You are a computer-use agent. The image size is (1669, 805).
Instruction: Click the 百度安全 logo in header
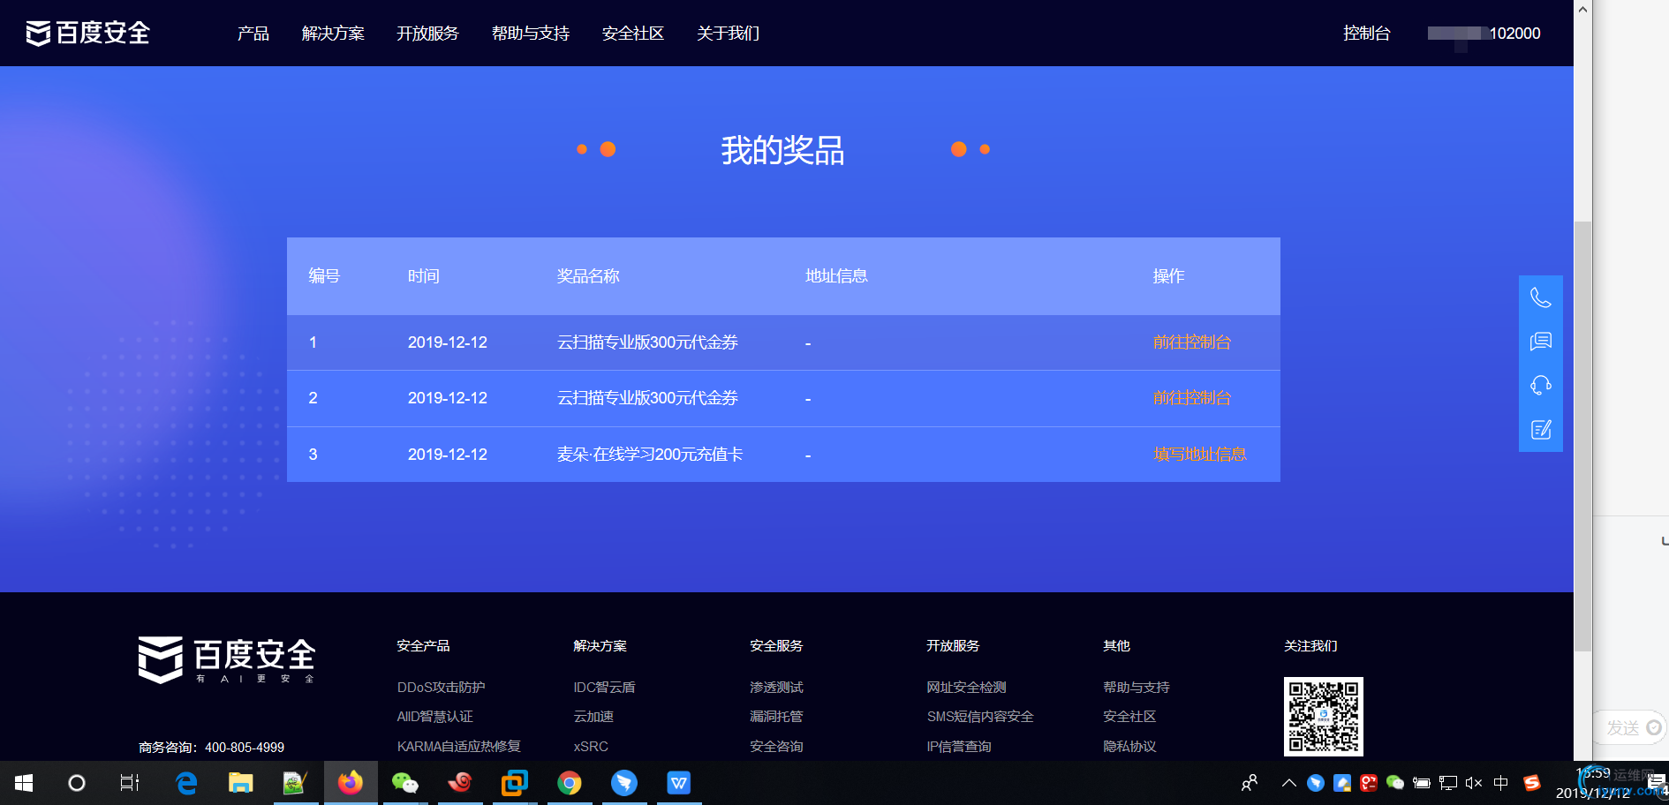click(87, 33)
